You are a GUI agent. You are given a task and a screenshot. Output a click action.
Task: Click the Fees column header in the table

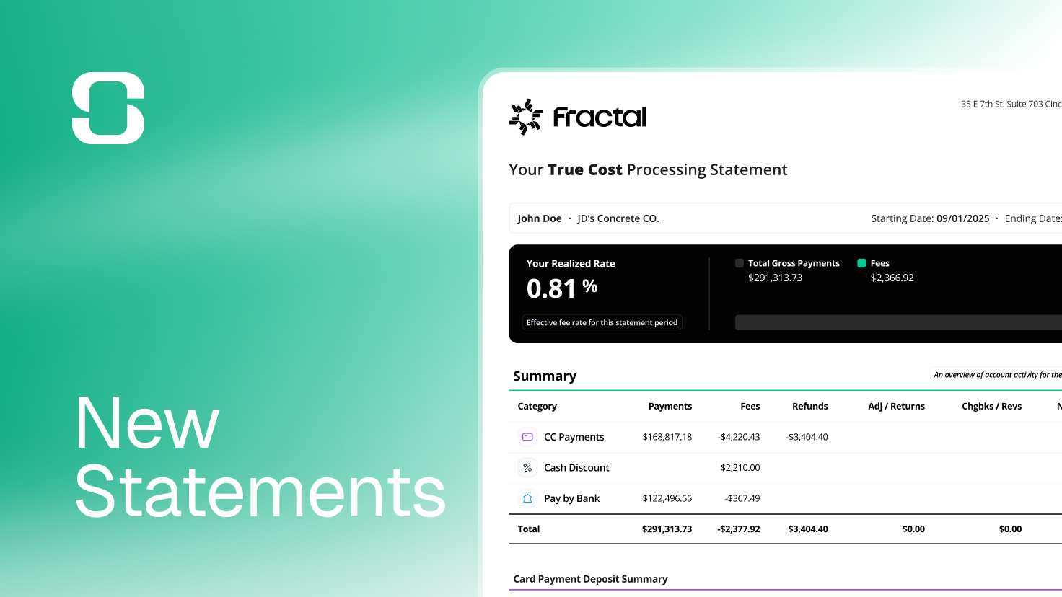[x=750, y=407]
